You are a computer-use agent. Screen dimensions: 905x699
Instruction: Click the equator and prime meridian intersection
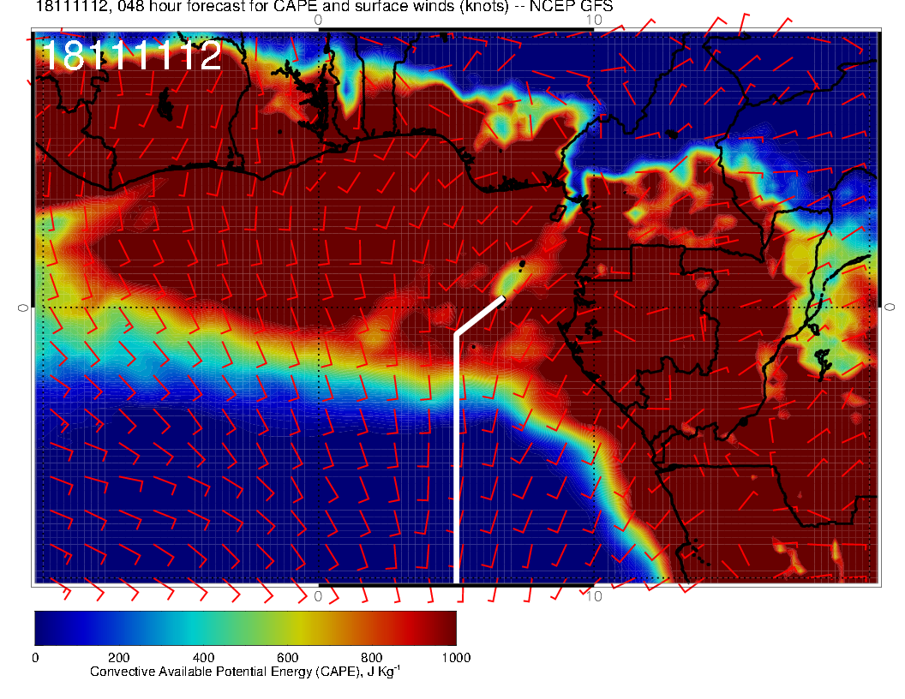(319, 307)
